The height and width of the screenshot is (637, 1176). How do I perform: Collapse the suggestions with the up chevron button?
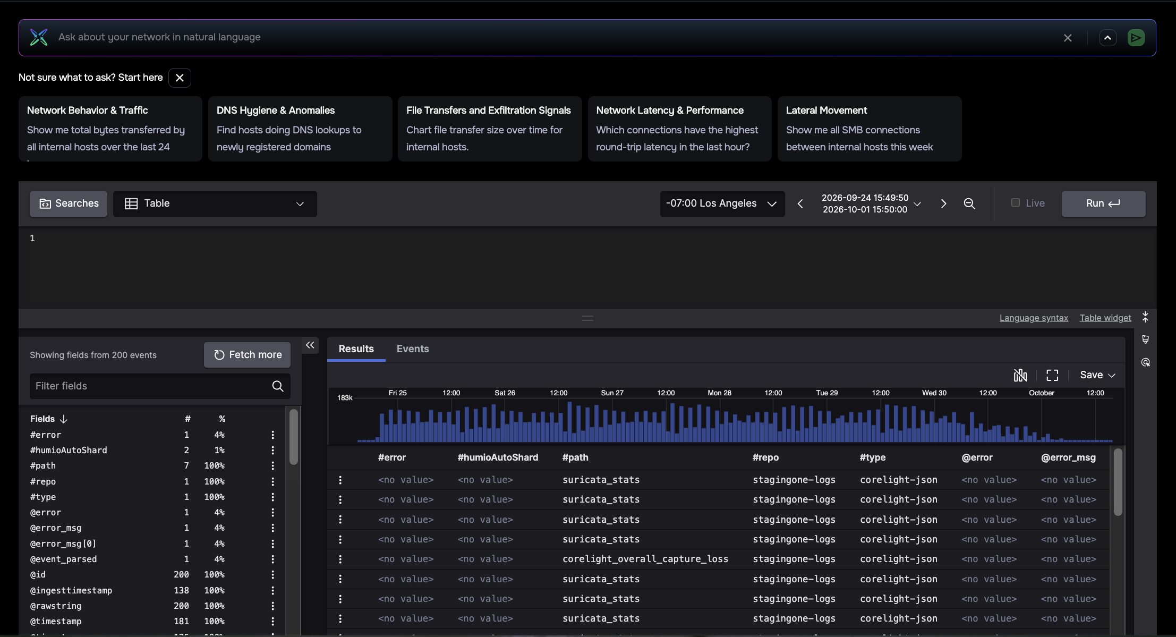pyautogui.click(x=1107, y=38)
